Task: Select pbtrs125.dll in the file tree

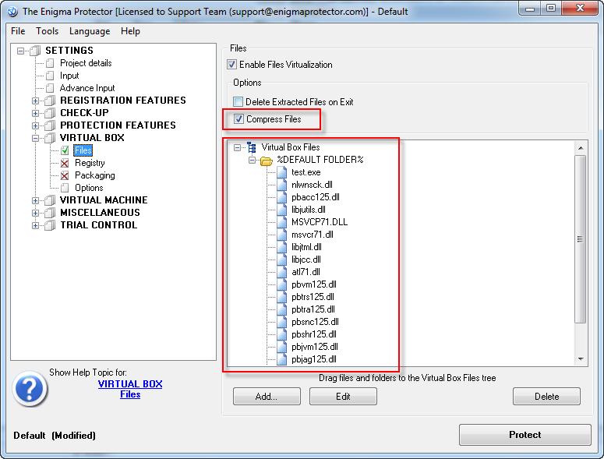Action: pyautogui.click(x=313, y=297)
